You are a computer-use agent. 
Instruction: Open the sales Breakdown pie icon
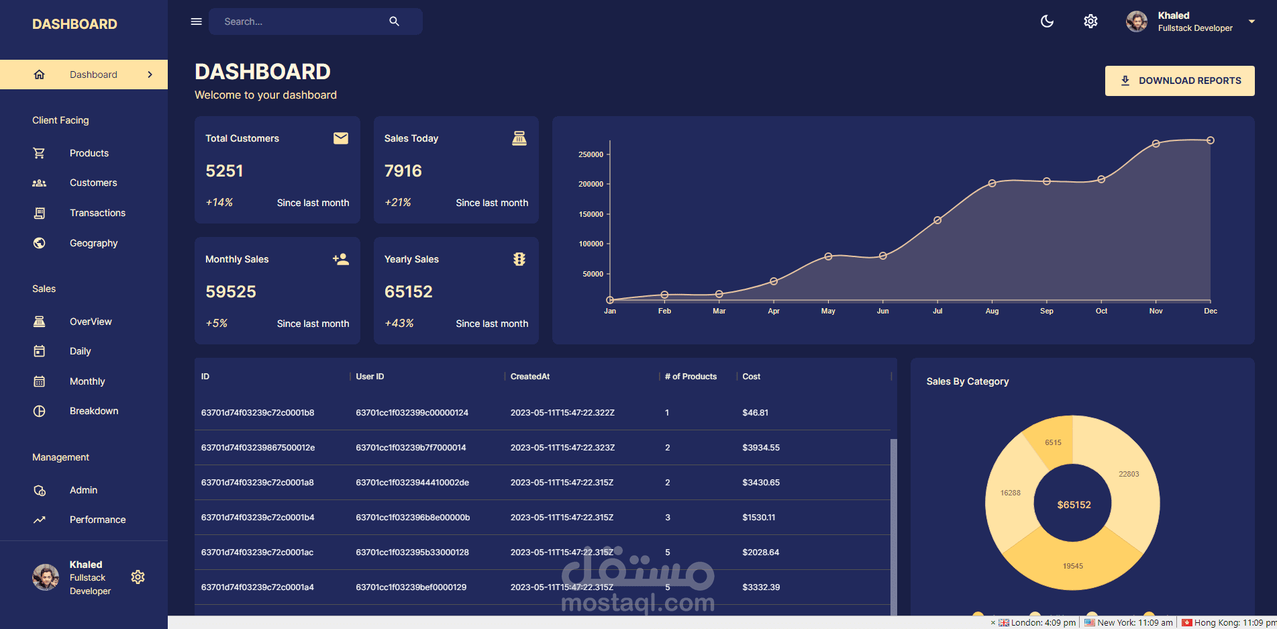(40, 411)
